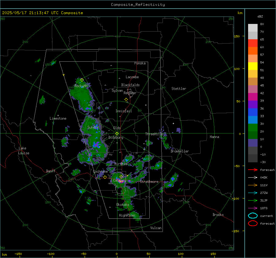Click the Airdrie city label

tap(121, 164)
